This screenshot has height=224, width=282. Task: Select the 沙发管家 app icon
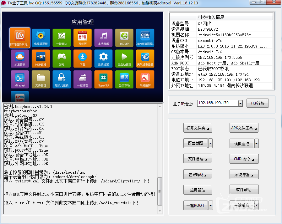point(20,59)
